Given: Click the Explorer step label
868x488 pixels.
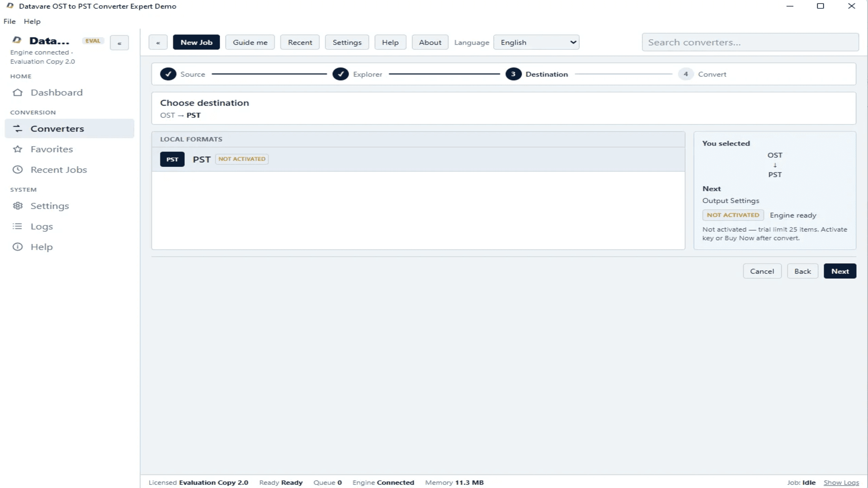Looking at the screenshot, I should (x=368, y=75).
